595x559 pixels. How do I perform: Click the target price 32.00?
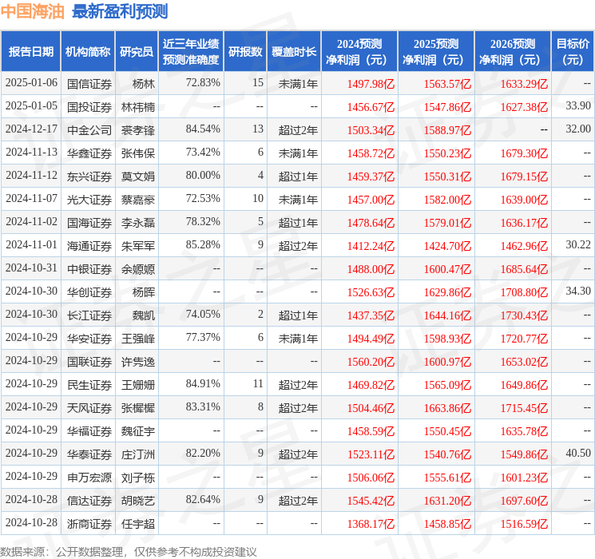tap(578, 129)
